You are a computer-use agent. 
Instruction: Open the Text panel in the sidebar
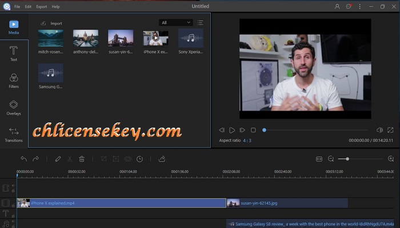14,54
